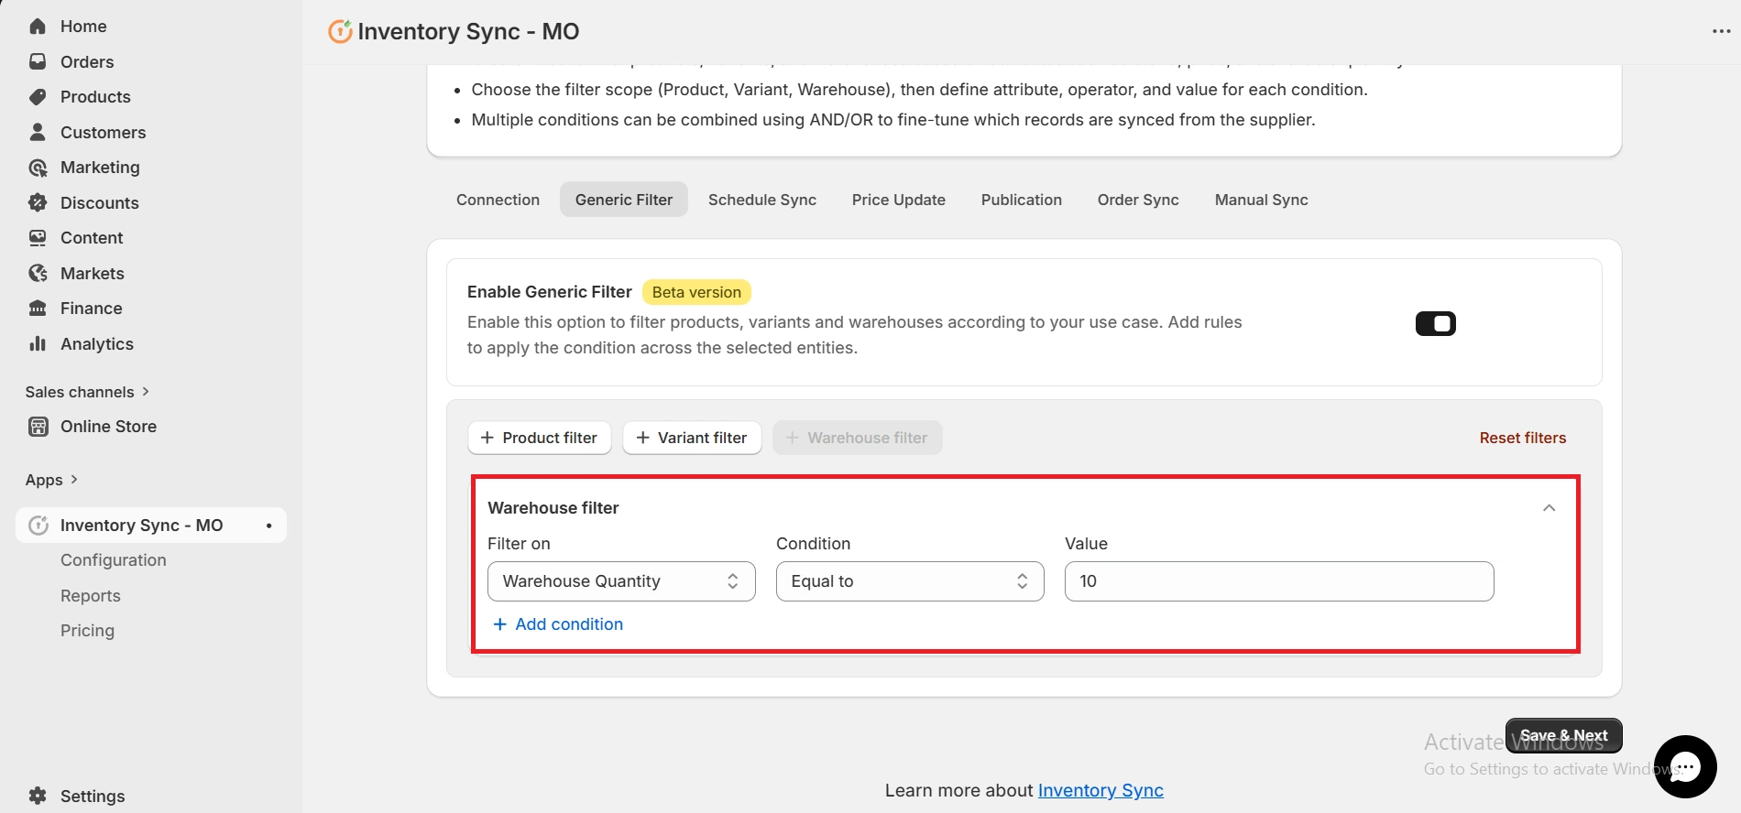
Task: Click the pin dot beside Inventory Sync - MO
Action: coord(268,526)
